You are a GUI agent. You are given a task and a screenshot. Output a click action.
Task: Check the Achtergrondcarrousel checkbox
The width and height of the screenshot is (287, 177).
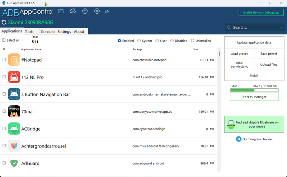[4, 146]
